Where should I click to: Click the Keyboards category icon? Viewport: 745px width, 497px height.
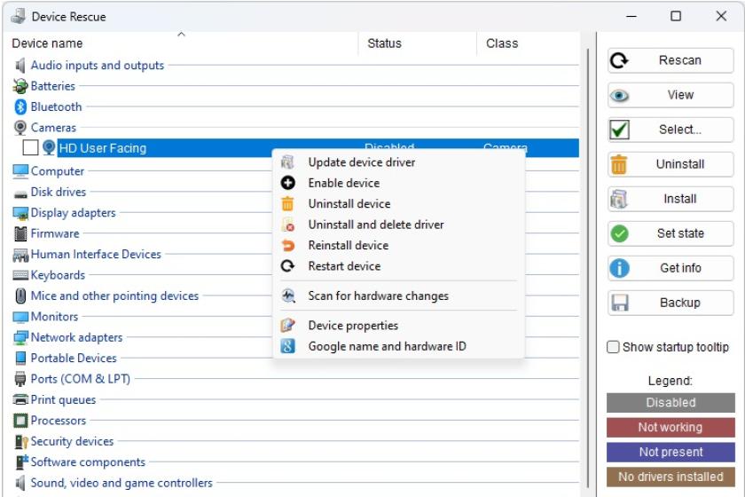[20, 275]
